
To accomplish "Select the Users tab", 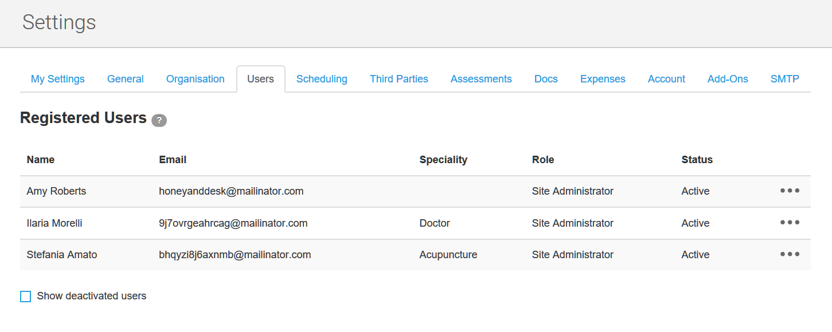I will pos(260,79).
